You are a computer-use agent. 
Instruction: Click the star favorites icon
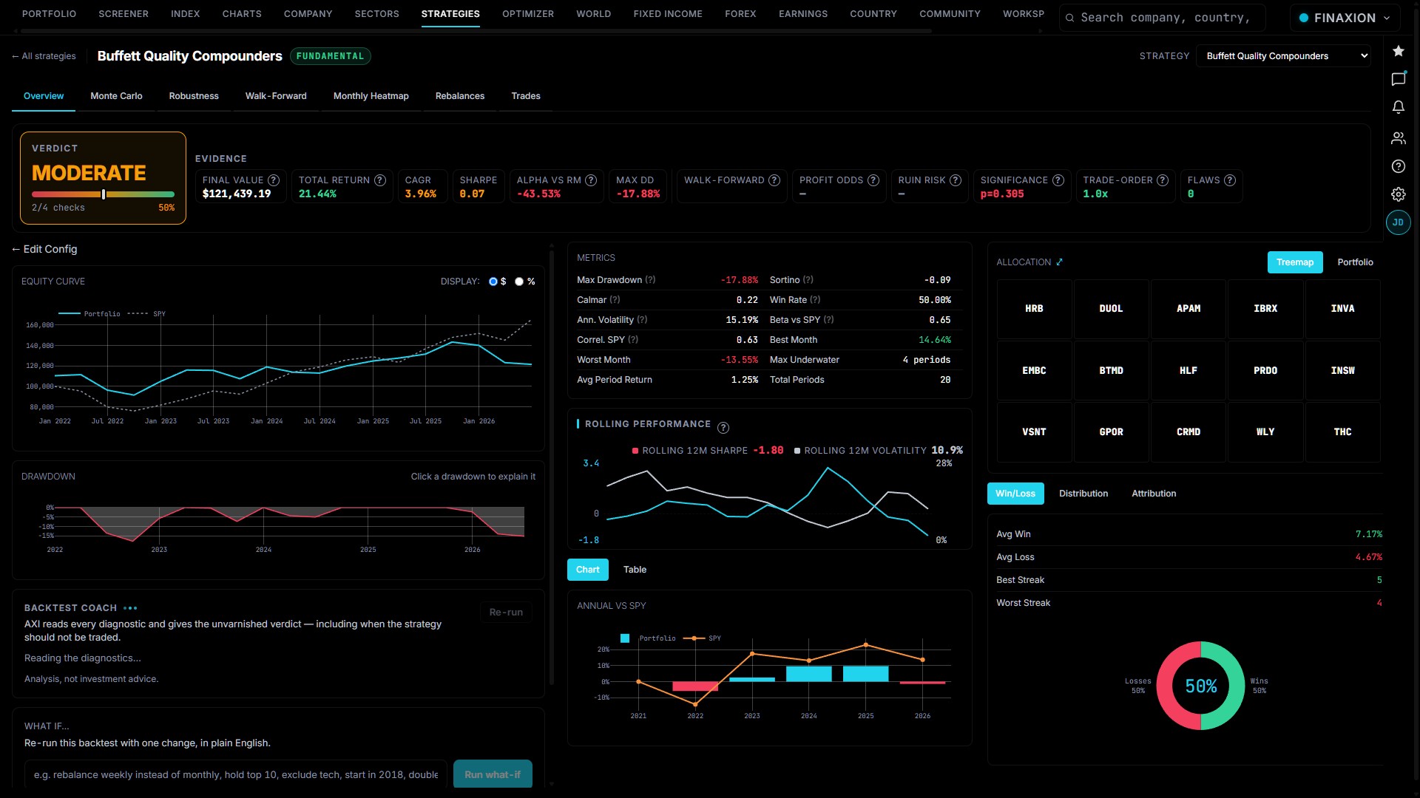coord(1398,51)
